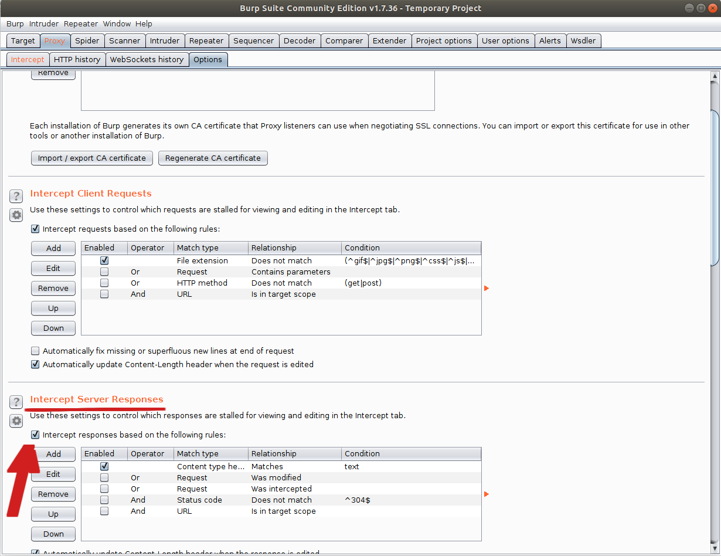This screenshot has height=556, width=721.
Task: Switch to the Extender tab
Action: click(x=390, y=41)
